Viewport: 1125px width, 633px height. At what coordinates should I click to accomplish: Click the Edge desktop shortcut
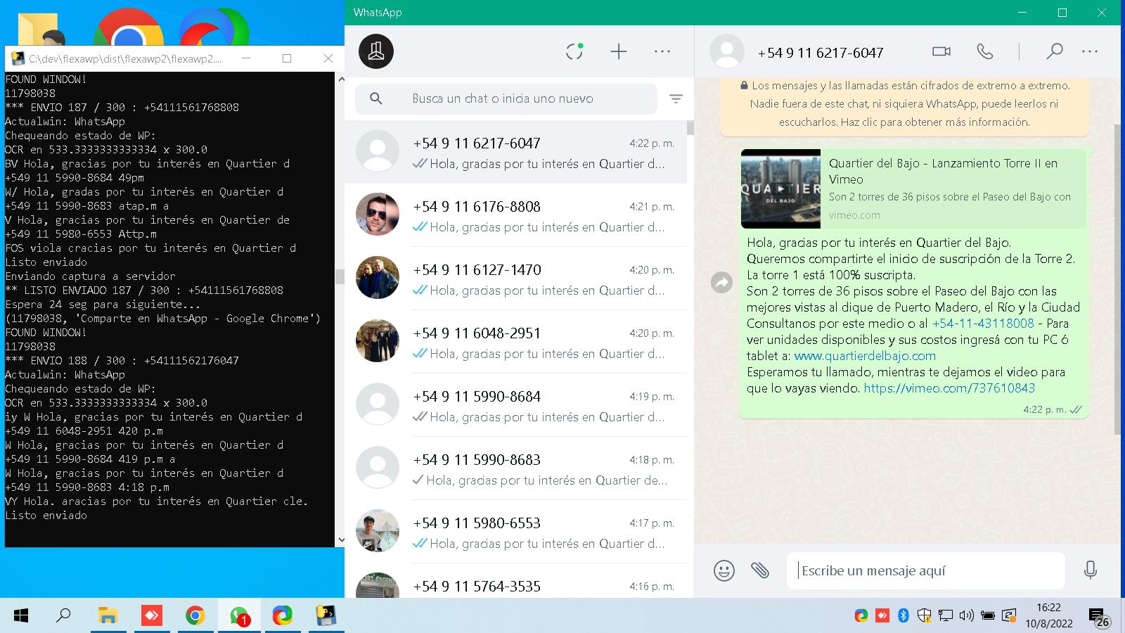click(214, 27)
